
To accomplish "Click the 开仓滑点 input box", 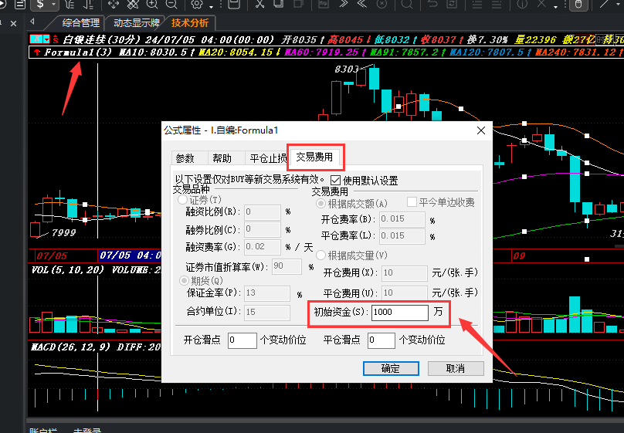I will [x=242, y=340].
